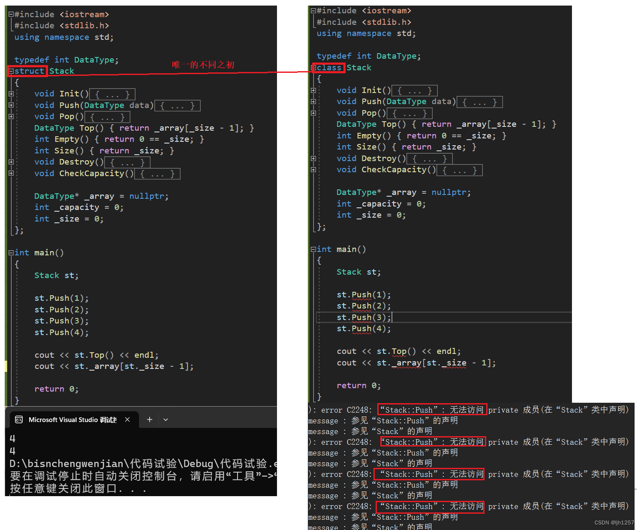Add a new terminal tab
The width and height of the screenshot is (641, 530).
(x=149, y=420)
